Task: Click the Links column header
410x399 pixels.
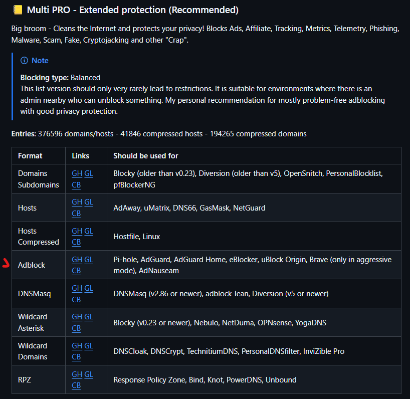Action: (x=80, y=156)
